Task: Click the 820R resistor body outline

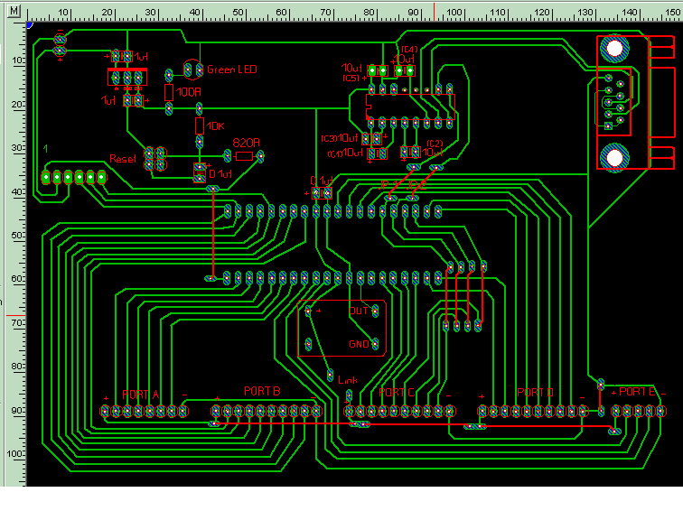Action: [x=244, y=156]
